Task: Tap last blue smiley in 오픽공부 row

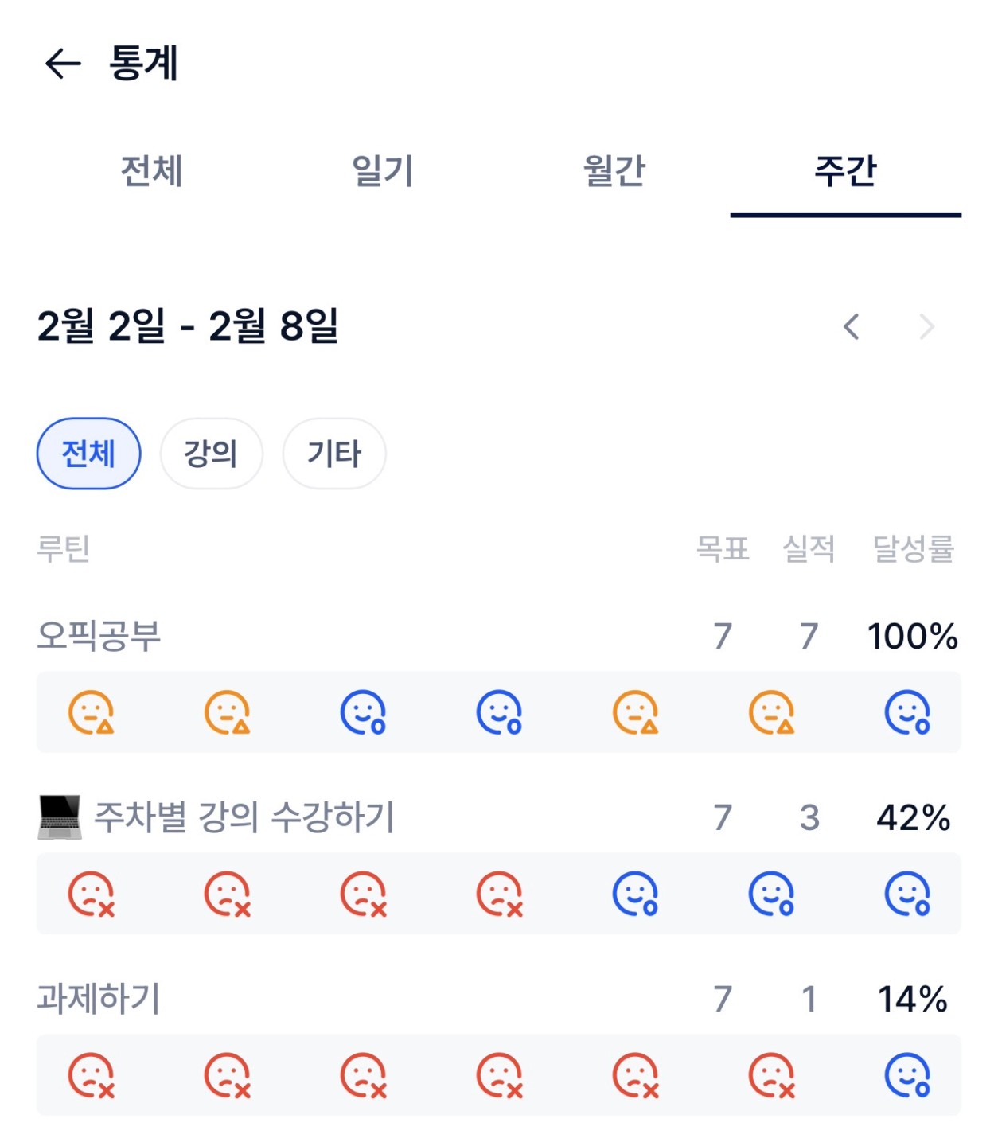Action: click(907, 712)
